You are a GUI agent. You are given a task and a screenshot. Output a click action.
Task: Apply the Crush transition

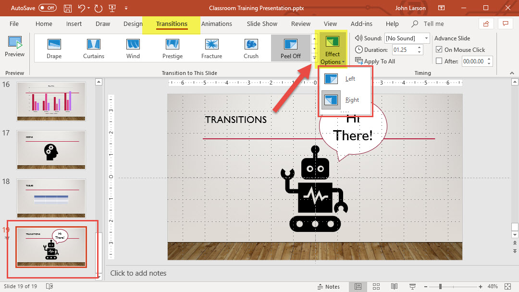251,49
